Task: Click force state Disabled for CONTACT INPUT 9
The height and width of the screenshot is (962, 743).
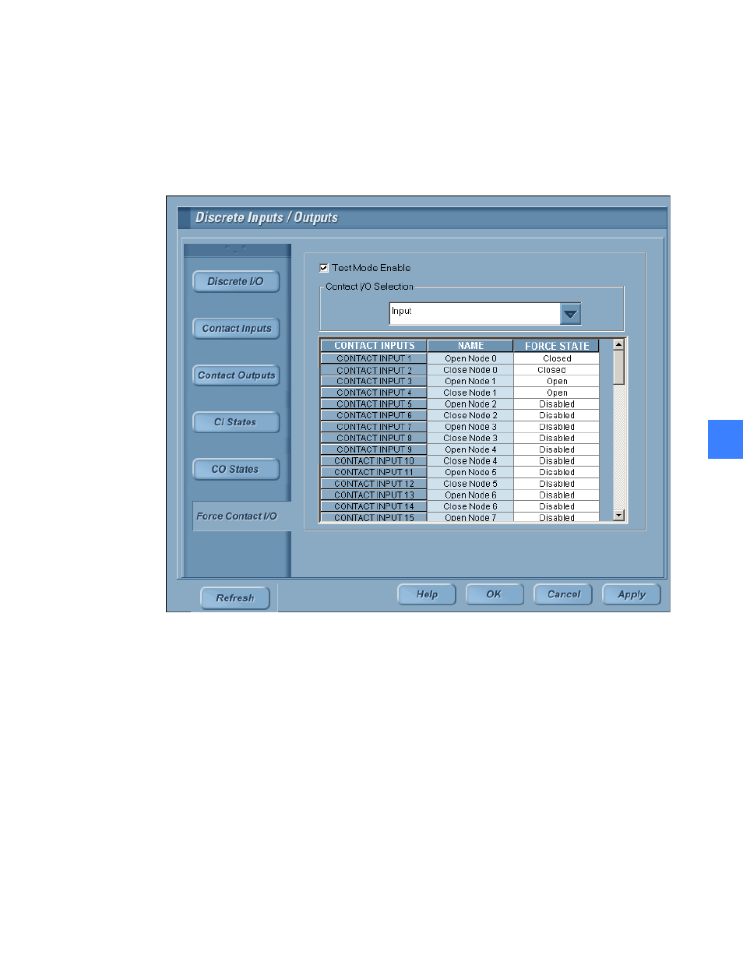Action: point(557,449)
